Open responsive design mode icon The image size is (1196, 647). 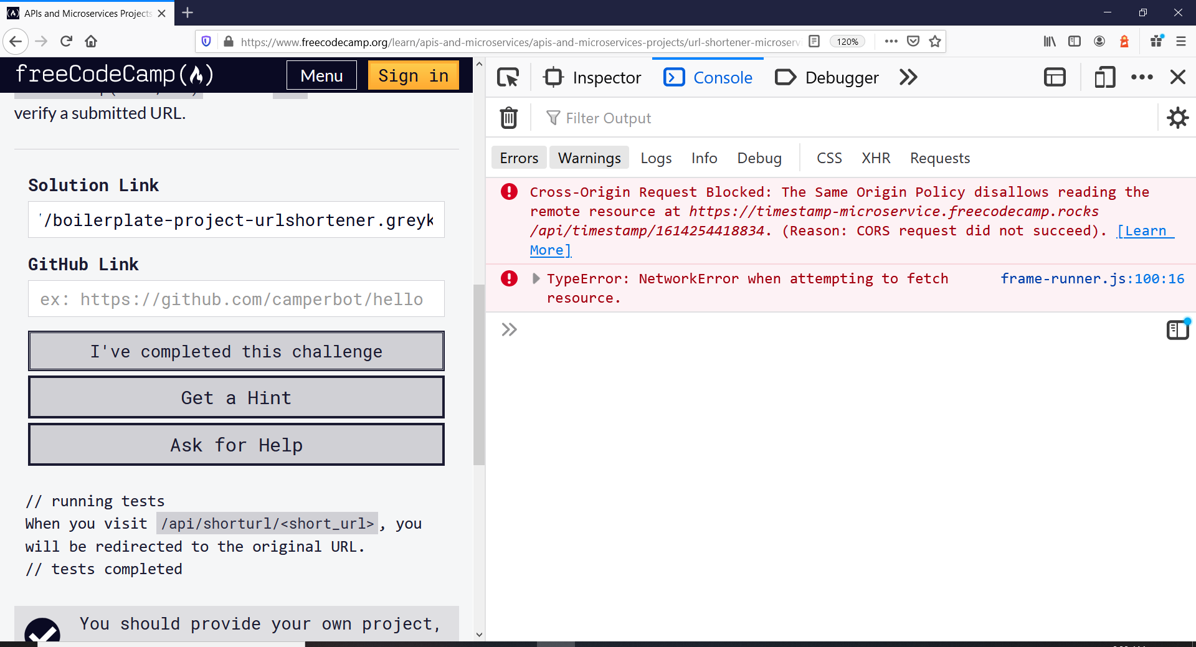point(1104,77)
